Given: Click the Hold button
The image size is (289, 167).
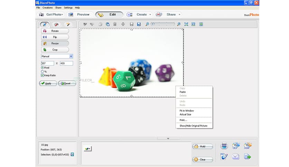Looking at the screenshot, I should coord(203,146).
